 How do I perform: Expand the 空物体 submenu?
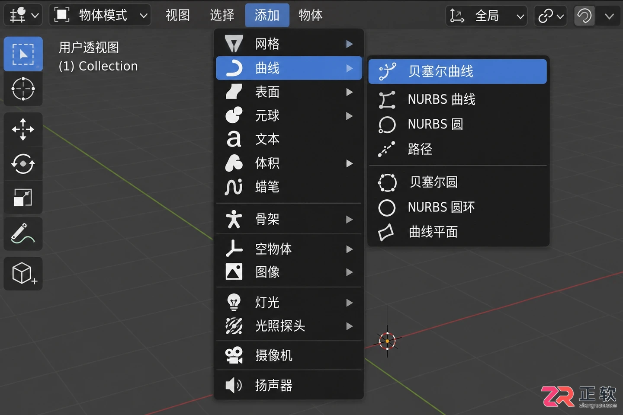(289, 249)
